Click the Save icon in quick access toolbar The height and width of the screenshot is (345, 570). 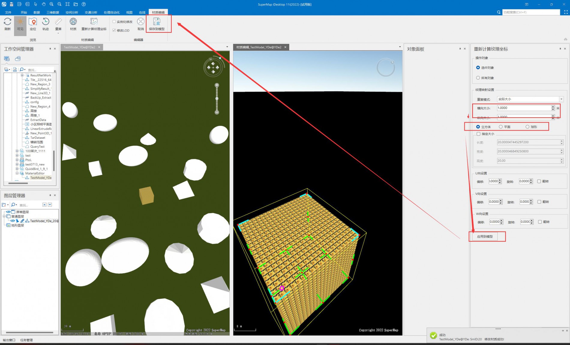pyautogui.click(x=11, y=4)
